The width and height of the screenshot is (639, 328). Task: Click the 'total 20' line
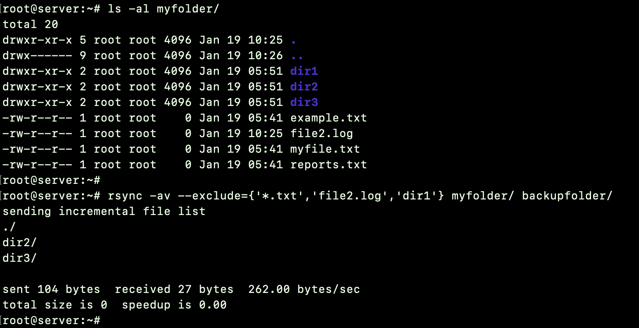(x=30, y=25)
